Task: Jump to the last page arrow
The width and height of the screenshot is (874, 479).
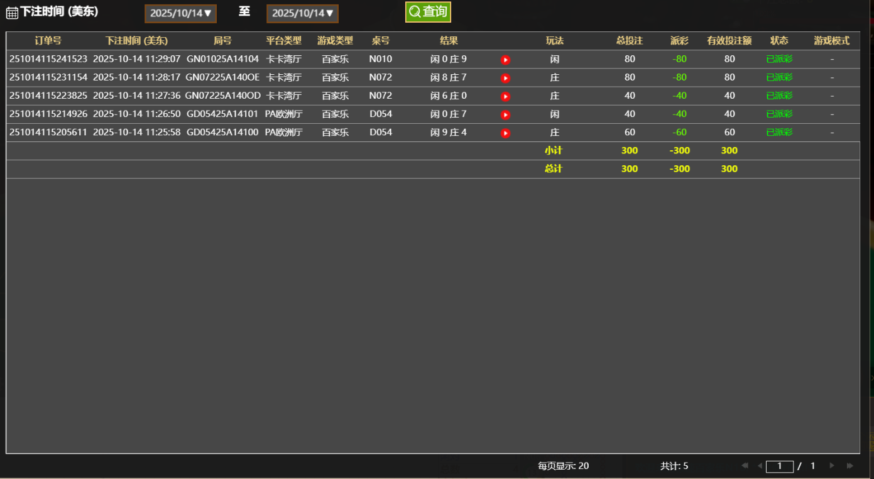Action: coord(850,466)
